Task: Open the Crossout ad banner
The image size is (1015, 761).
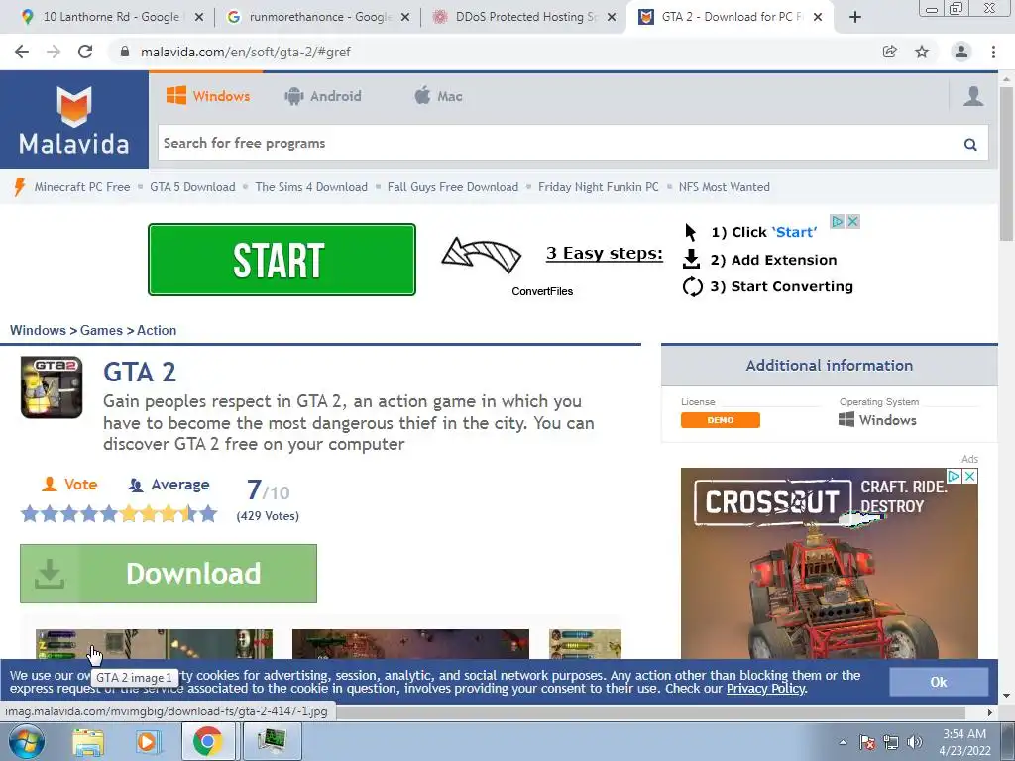Action: pyautogui.click(x=830, y=563)
